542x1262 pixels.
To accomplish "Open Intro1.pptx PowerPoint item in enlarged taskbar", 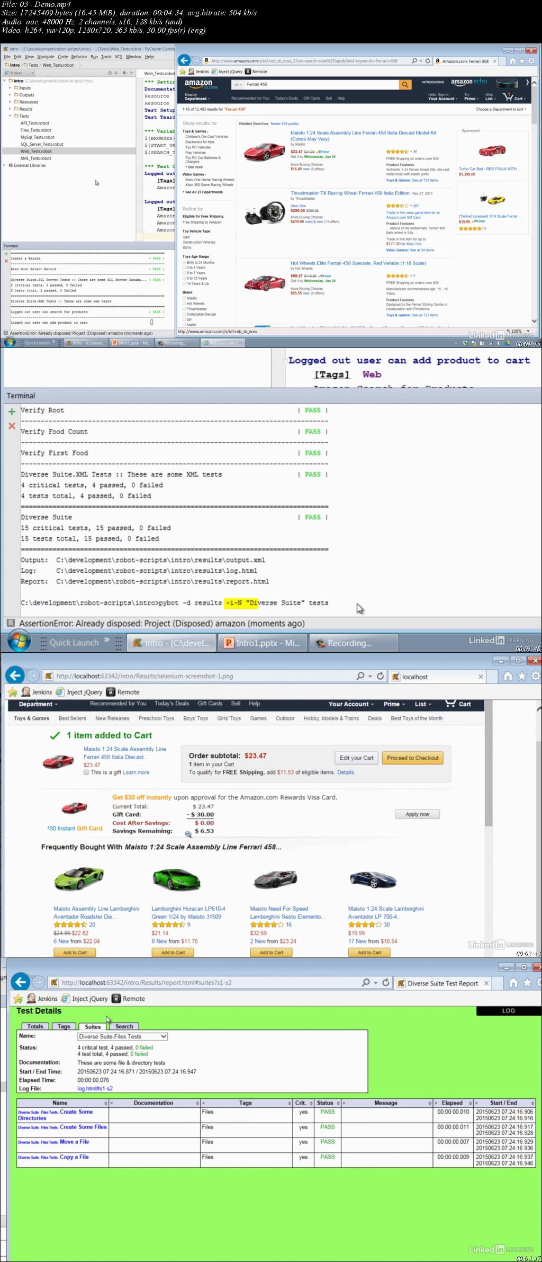I will click(x=261, y=643).
